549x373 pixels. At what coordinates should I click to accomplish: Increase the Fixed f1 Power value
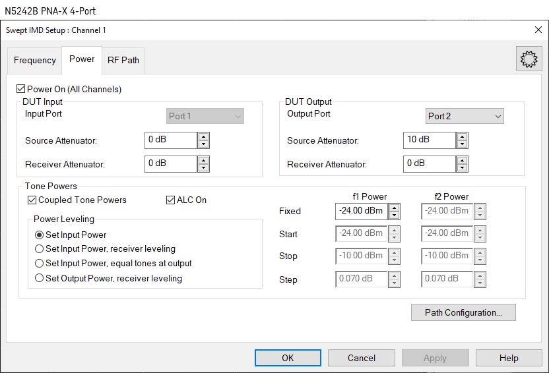pos(394,208)
